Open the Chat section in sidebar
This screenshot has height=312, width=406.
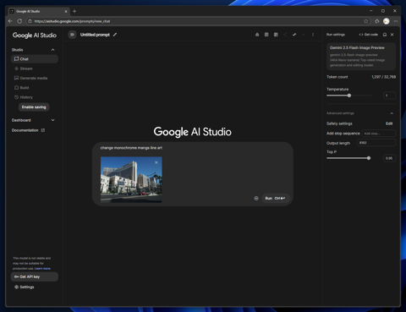click(35, 59)
